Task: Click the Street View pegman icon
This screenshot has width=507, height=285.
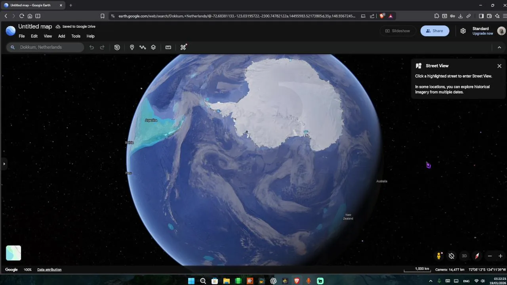Action: tap(439, 256)
